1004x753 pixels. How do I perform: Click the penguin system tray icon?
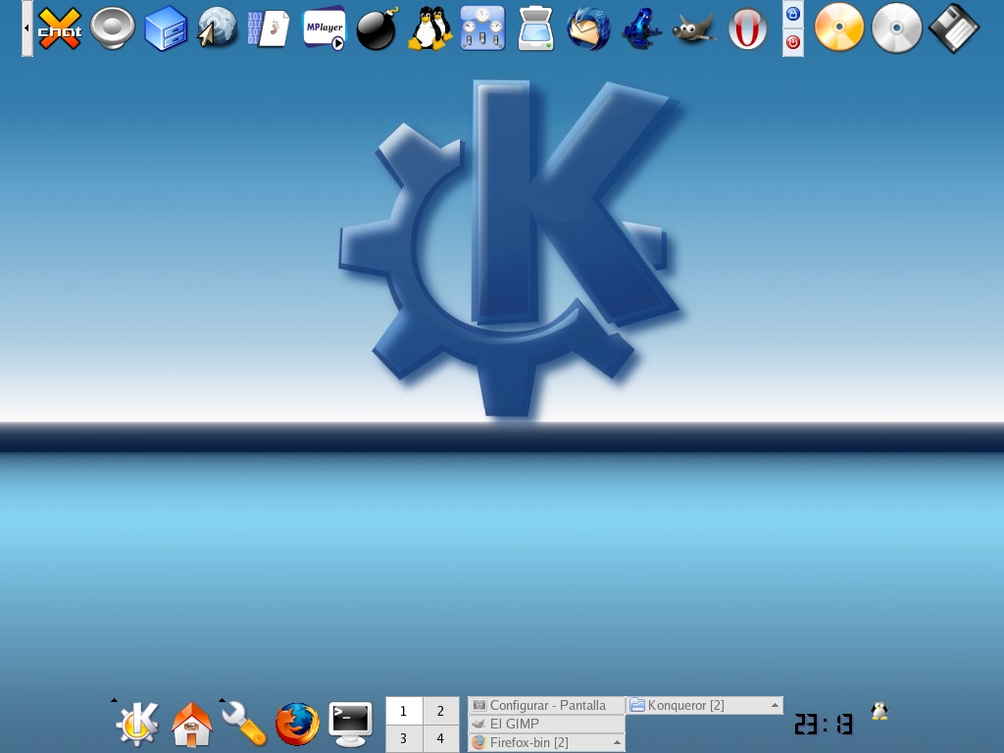pos(879,711)
